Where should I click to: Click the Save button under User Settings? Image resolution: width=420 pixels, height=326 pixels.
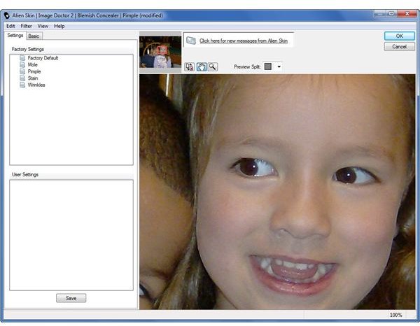click(71, 298)
